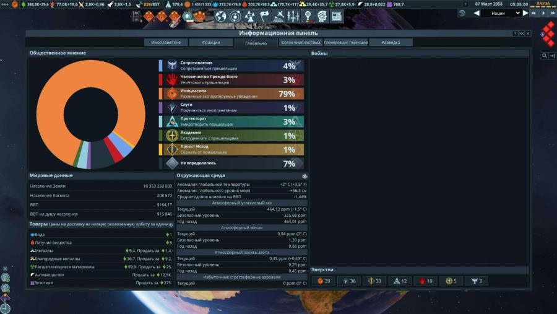
Task: Open the Разведка tab
Action: [391, 43]
